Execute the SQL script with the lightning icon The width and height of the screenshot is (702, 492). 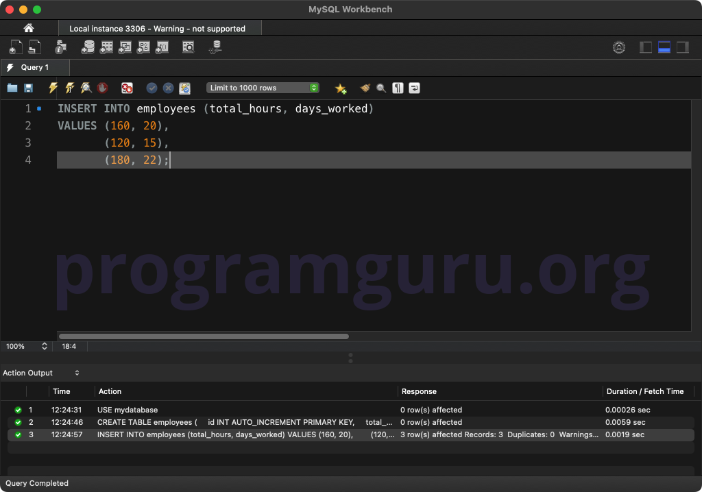click(x=53, y=88)
